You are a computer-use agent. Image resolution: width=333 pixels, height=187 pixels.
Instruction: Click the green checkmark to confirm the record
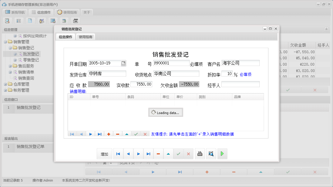pos(178,154)
